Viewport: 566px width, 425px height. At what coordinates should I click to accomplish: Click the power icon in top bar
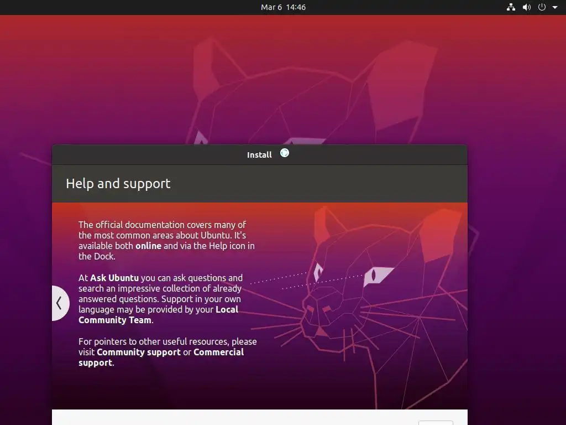pos(542,7)
